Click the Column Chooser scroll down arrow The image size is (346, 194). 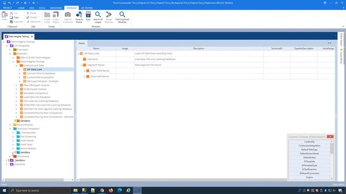coord(331,178)
